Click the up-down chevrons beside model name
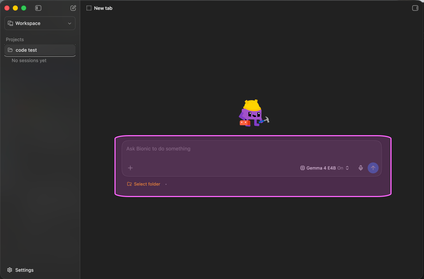The height and width of the screenshot is (279, 424). point(347,168)
